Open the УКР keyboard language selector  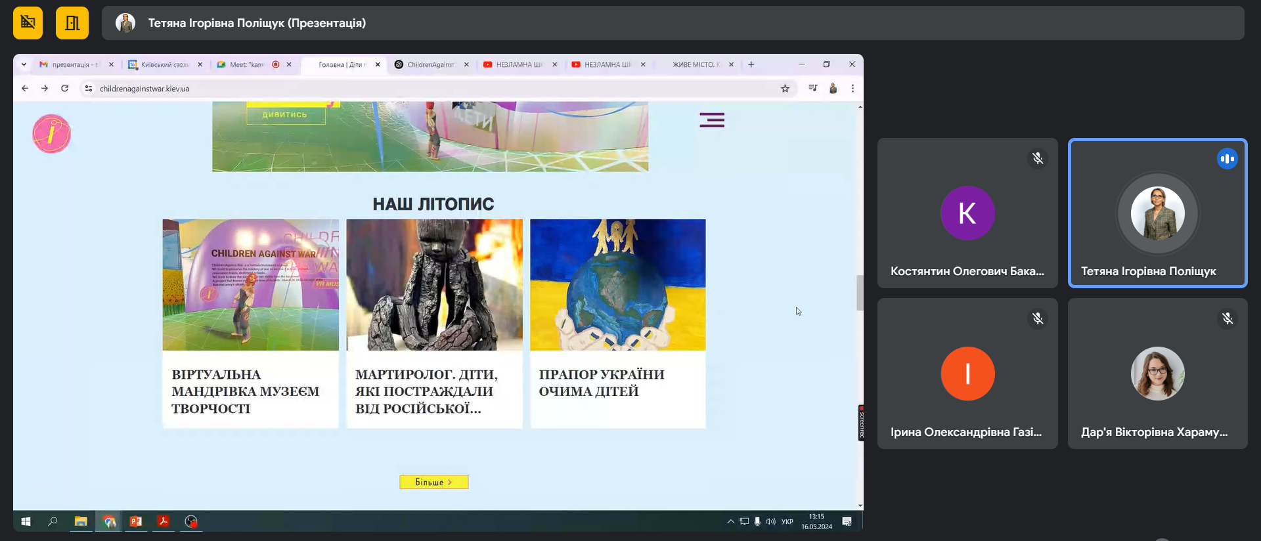point(787,521)
